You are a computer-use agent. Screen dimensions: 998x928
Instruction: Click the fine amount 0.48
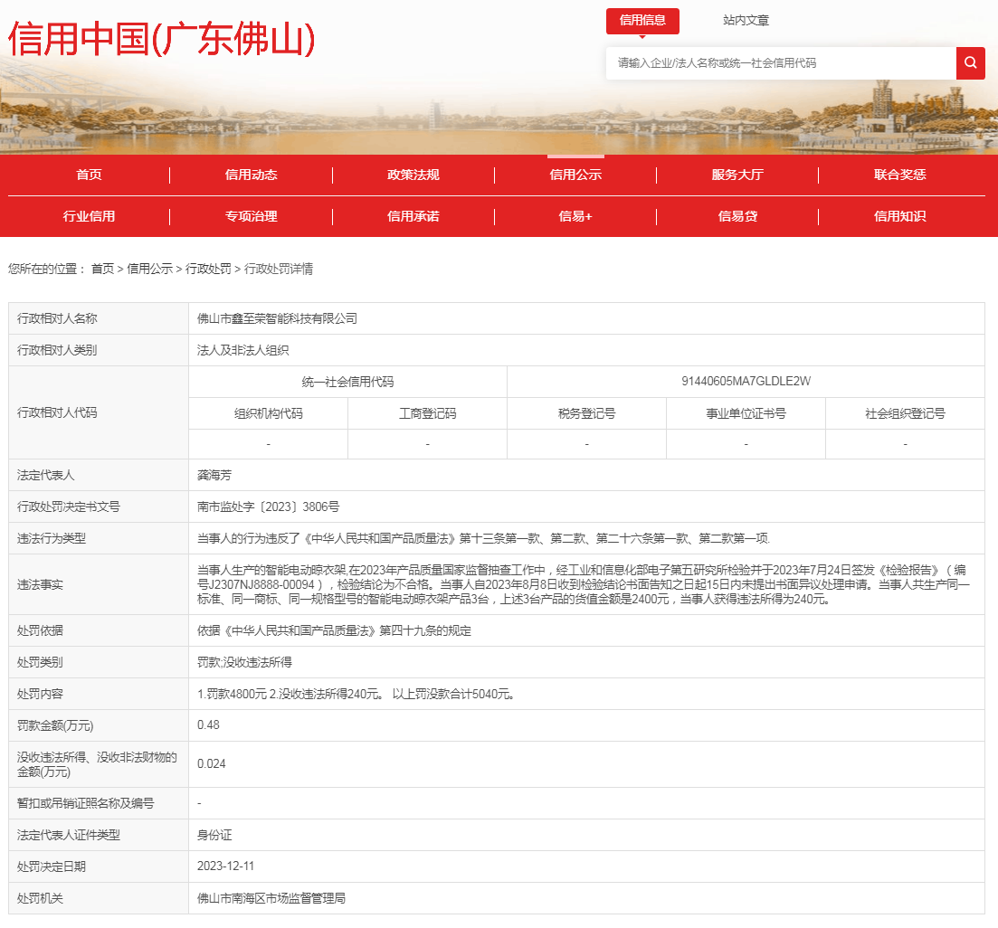[208, 725]
